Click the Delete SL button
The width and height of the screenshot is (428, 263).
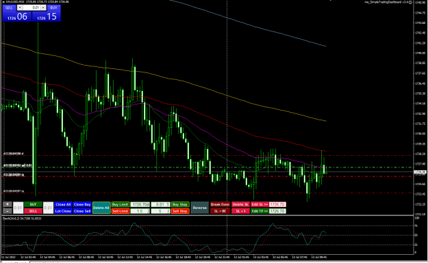tap(240, 204)
